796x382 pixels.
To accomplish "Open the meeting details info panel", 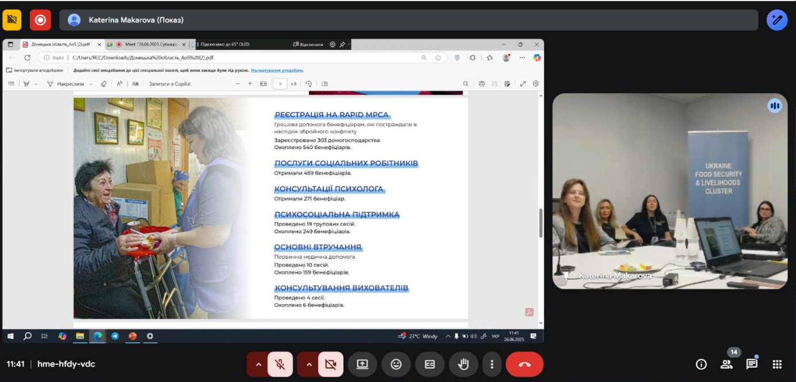I will 701,364.
